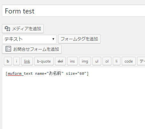This screenshot has height=129, width=145.
Task: Click the お問合せフォームを追加 button
Action: point(32,49)
